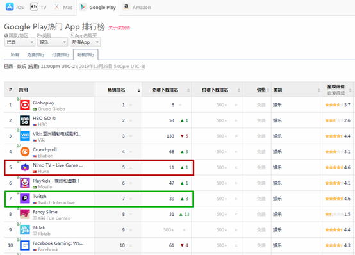Image resolution: width=355 pixels, height=255 pixels.
Task: Select the 付费排行 tab
Action: point(60,54)
